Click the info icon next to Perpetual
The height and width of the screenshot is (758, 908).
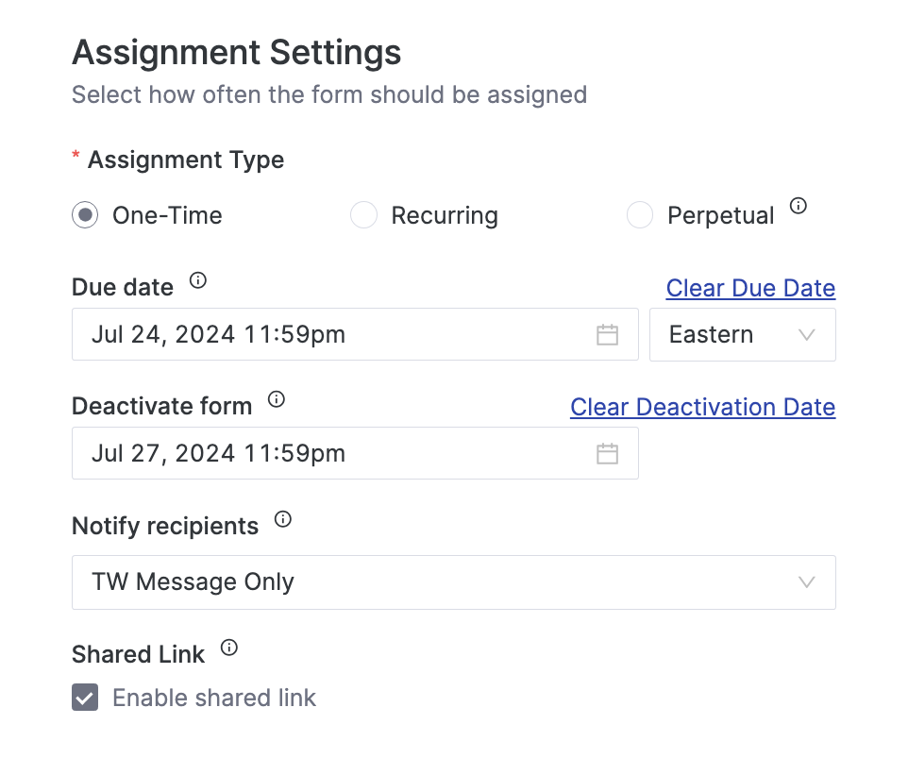click(x=799, y=206)
